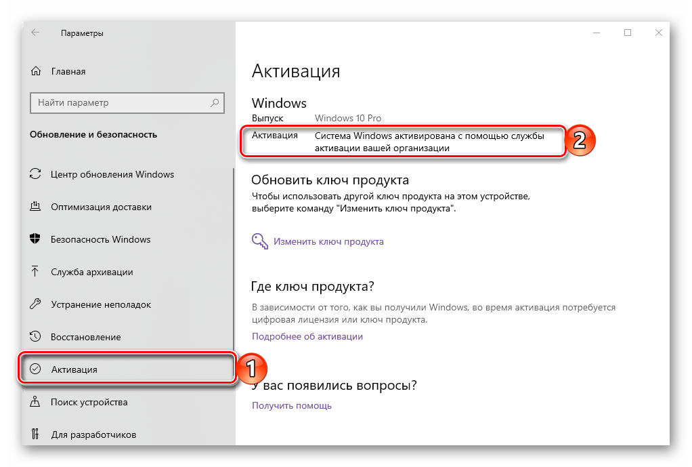This screenshot has height=467, width=692.
Task: Click the tools icon for Для разработчиков
Action: [x=35, y=434]
